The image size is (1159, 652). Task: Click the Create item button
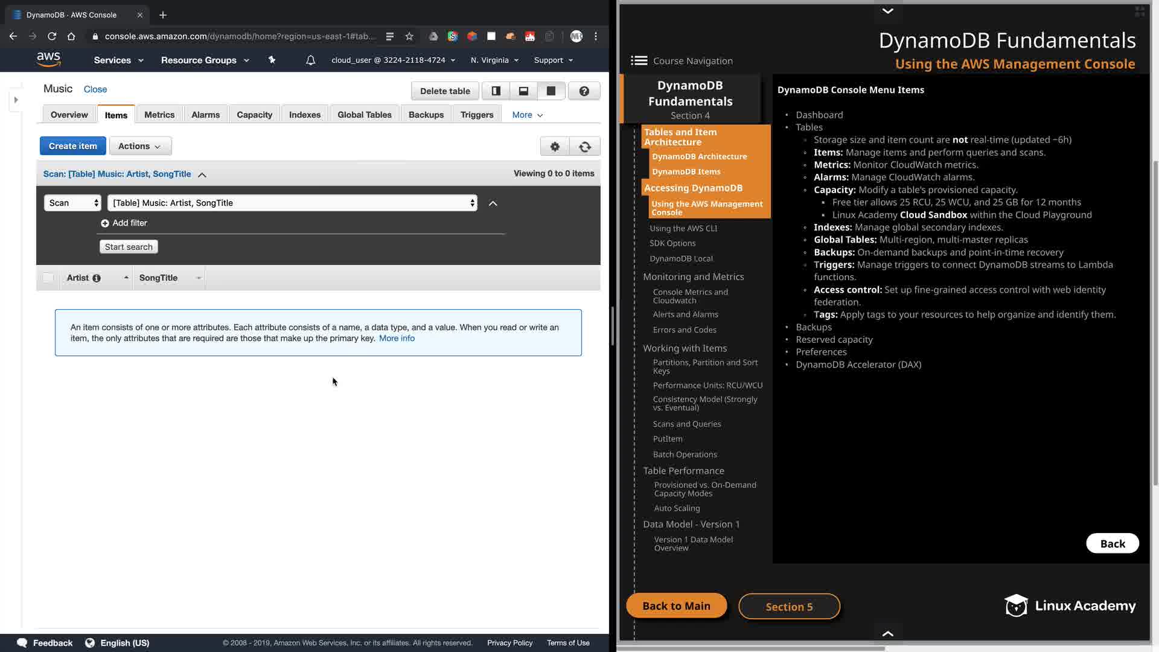click(72, 146)
